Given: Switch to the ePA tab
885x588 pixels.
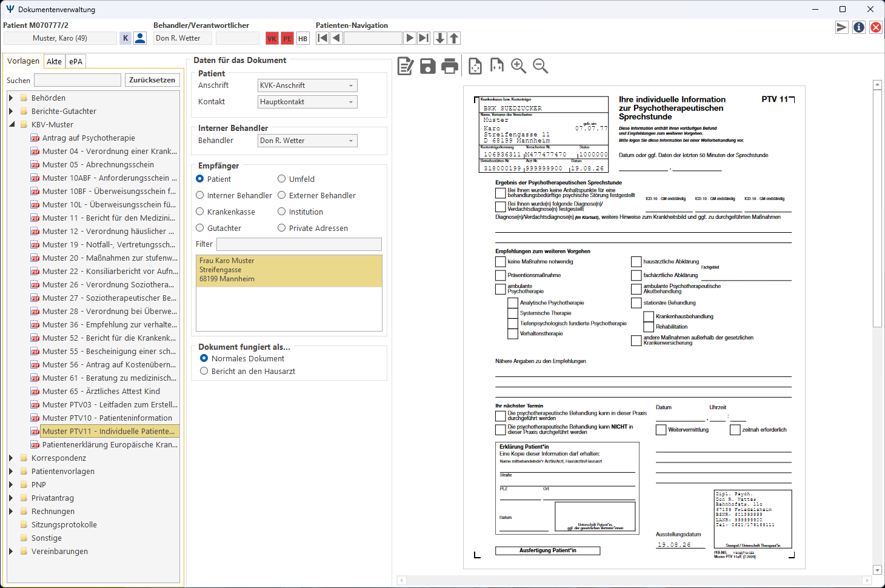Looking at the screenshot, I should [x=75, y=61].
